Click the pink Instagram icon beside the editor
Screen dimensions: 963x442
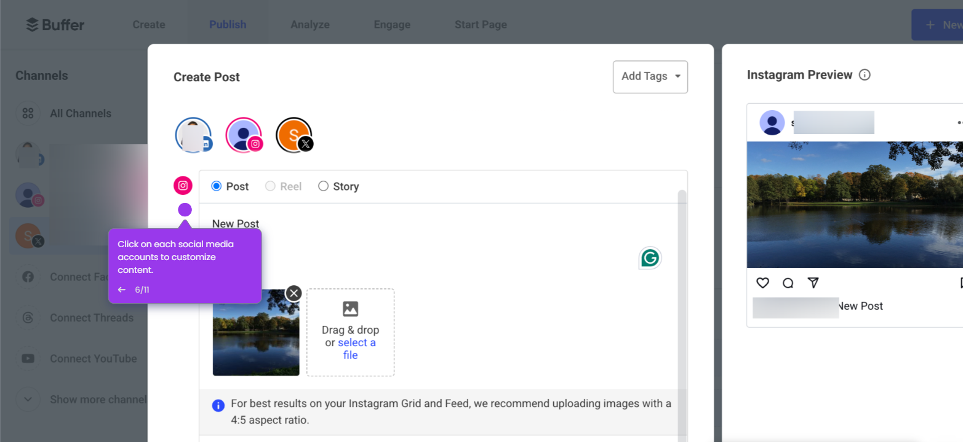[183, 186]
